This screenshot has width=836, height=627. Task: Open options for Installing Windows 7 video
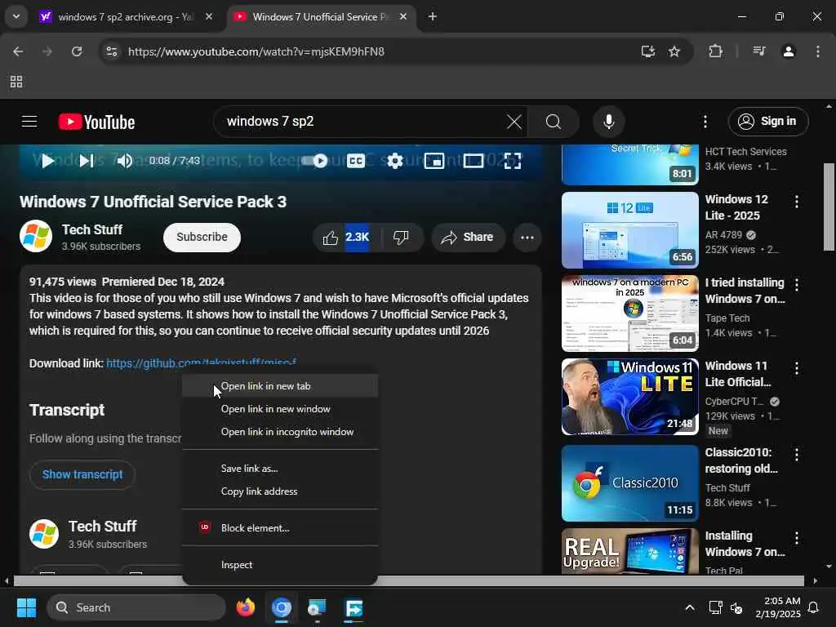pos(797,537)
